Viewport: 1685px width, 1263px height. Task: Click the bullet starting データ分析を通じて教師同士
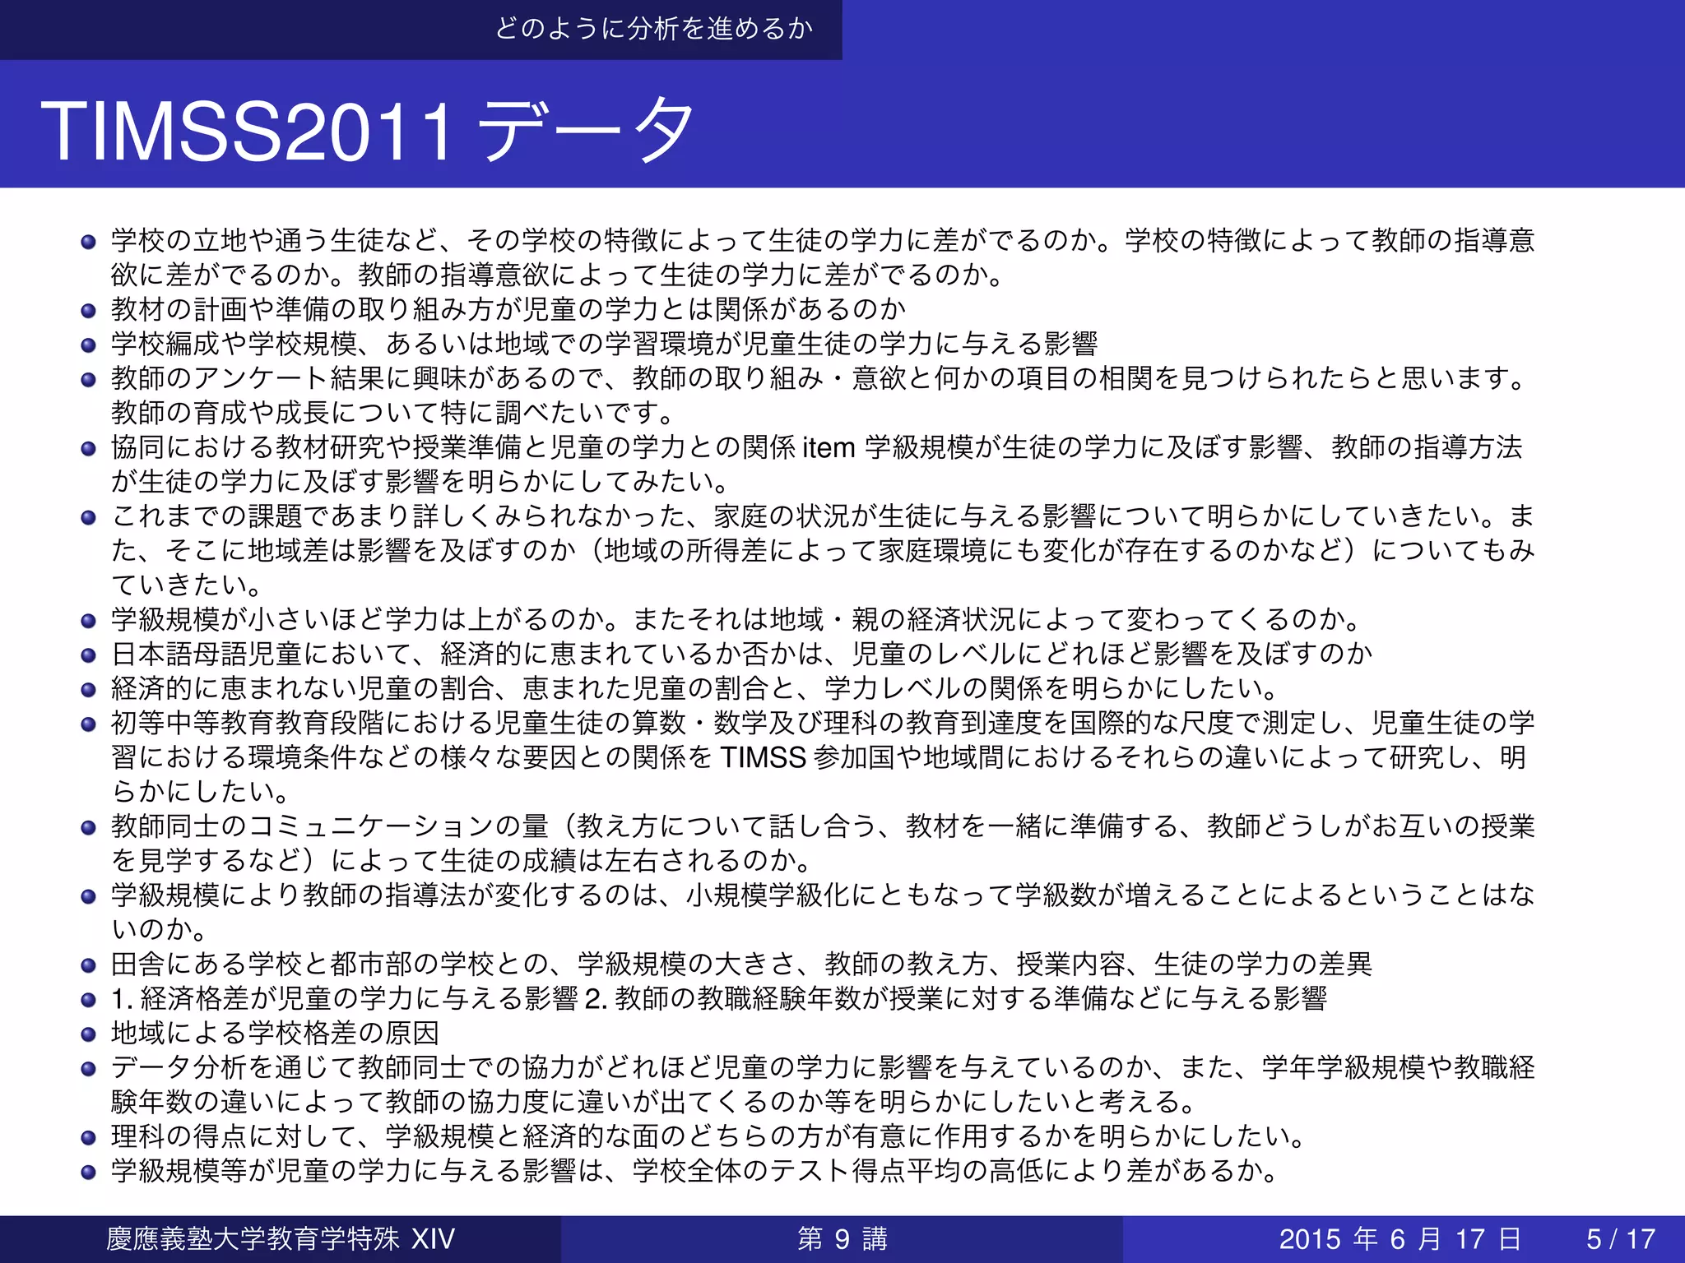click(x=823, y=1085)
